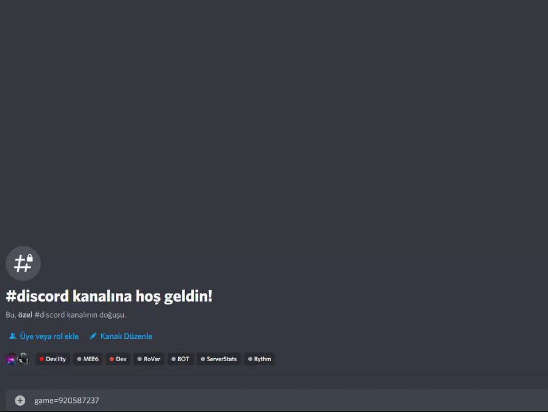Click the add member person icon
548x412 pixels.
click(13, 336)
